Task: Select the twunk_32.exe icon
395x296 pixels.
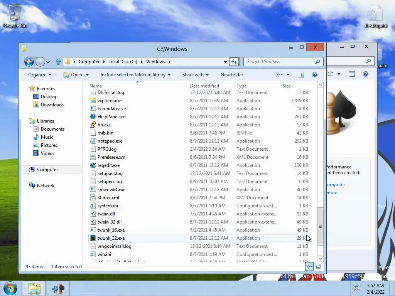Action: pyautogui.click(x=93, y=238)
